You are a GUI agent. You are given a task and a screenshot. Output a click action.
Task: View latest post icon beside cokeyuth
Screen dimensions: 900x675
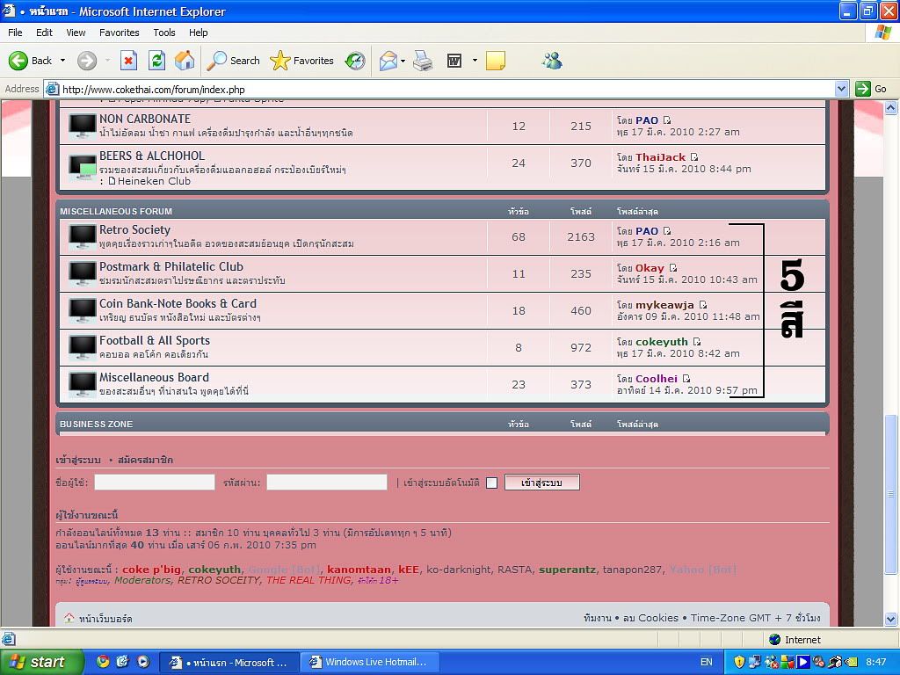point(697,342)
